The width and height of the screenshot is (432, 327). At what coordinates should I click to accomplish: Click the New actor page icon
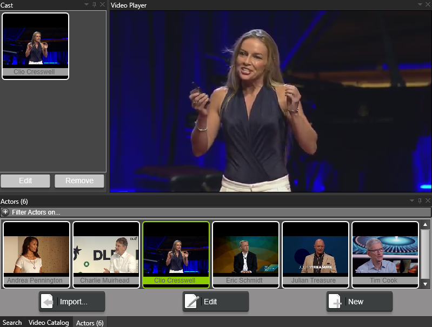tap(335, 302)
